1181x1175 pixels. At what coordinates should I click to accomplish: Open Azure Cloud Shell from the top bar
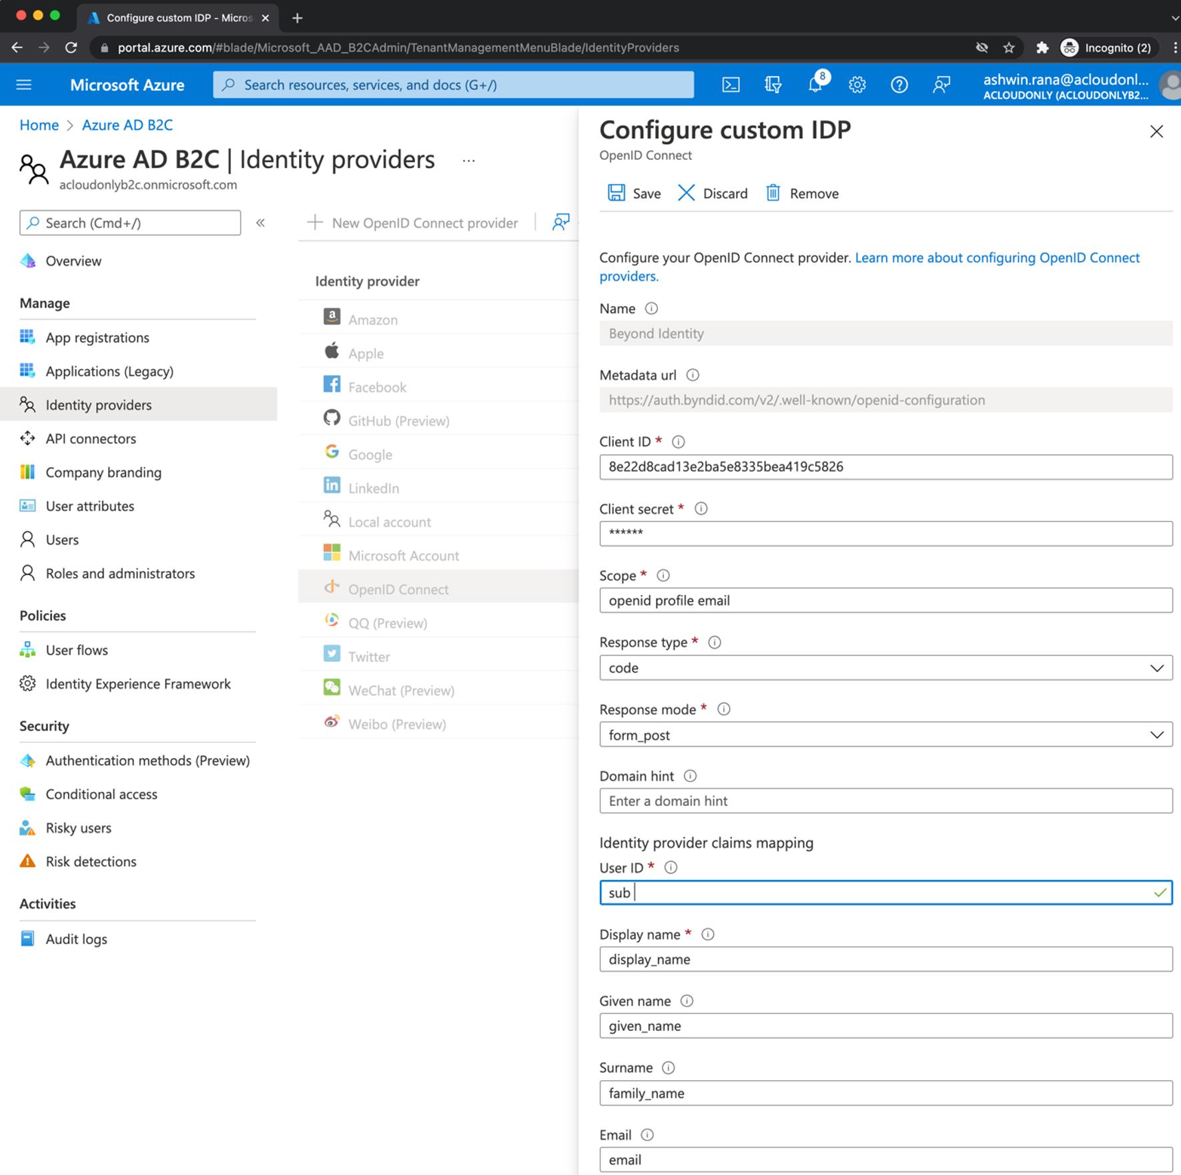pyautogui.click(x=731, y=85)
